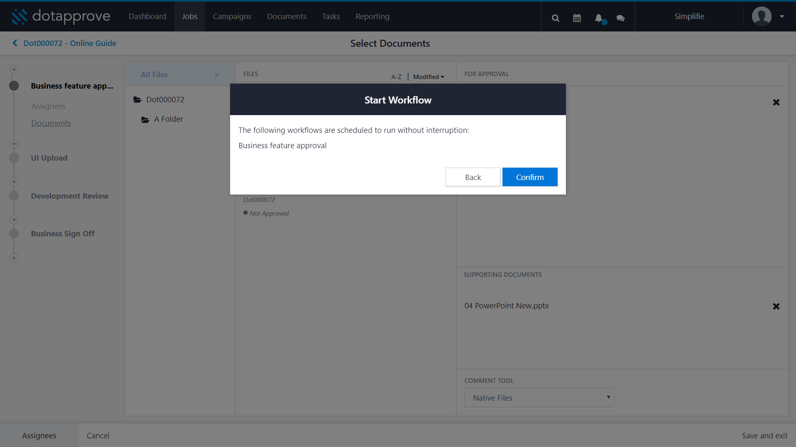Image resolution: width=796 pixels, height=447 pixels.
Task: Click the plus icon above UI Upload
Action: pos(14,144)
